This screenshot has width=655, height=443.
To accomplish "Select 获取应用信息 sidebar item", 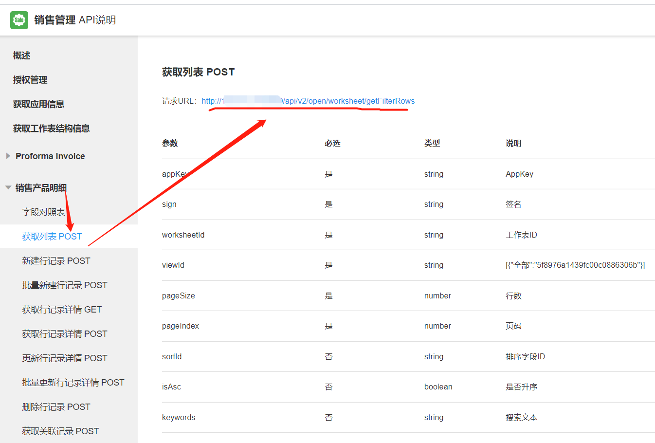I will pos(38,104).
